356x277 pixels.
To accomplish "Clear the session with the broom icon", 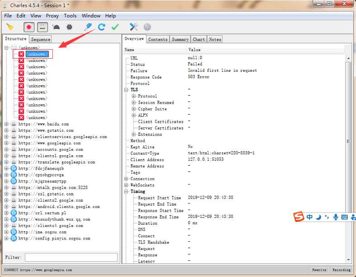I will click(10, 27).
